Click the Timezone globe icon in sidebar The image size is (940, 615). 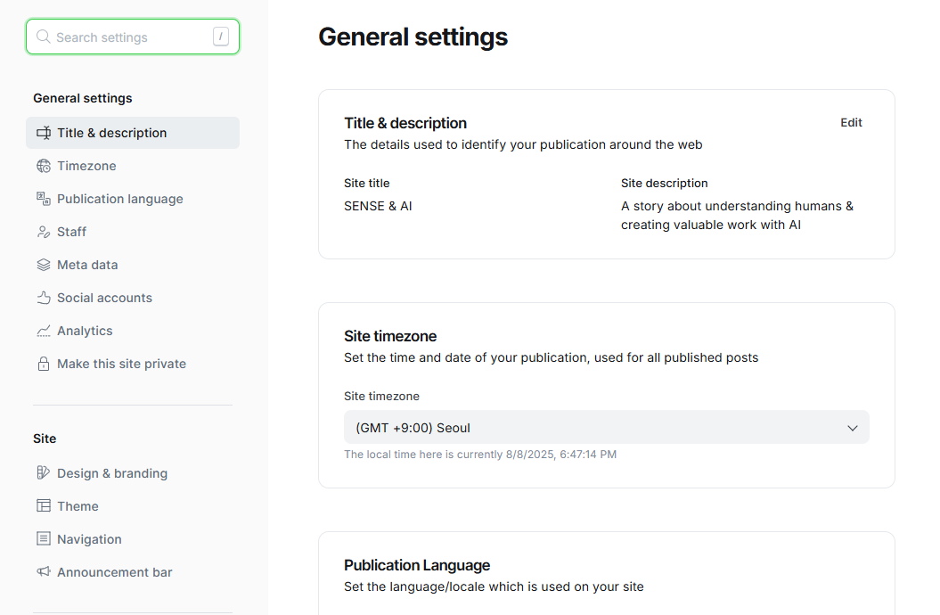[43, 166]
